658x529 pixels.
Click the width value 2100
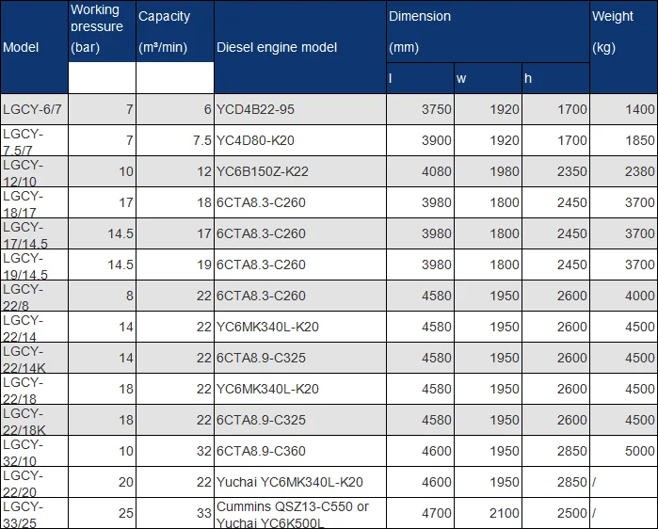pos(505,513)
